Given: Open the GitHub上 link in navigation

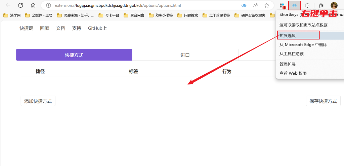Looking at the screenshot, I should [x=97, y=28].
